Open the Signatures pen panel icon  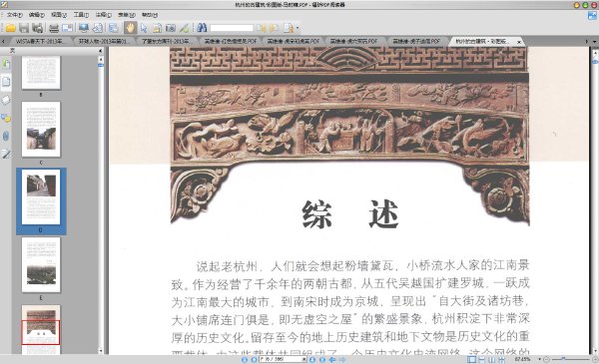[6, 154]
